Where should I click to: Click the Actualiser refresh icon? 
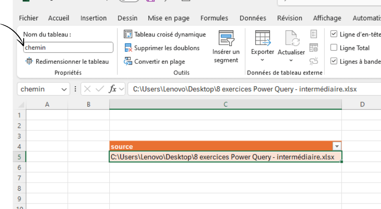(x=293, y=38)
